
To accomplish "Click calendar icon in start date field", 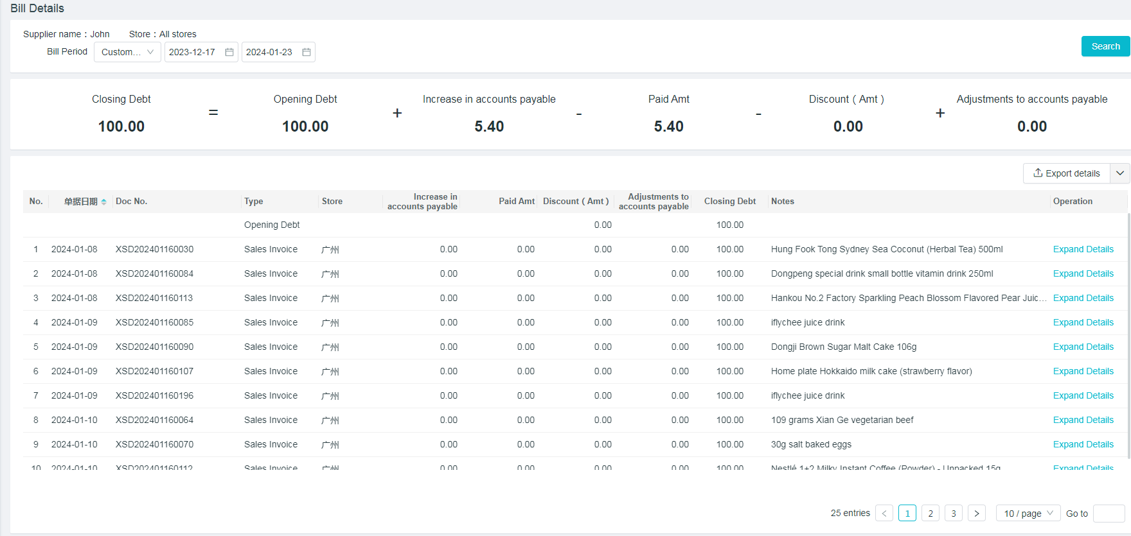I will click(229, 52).
